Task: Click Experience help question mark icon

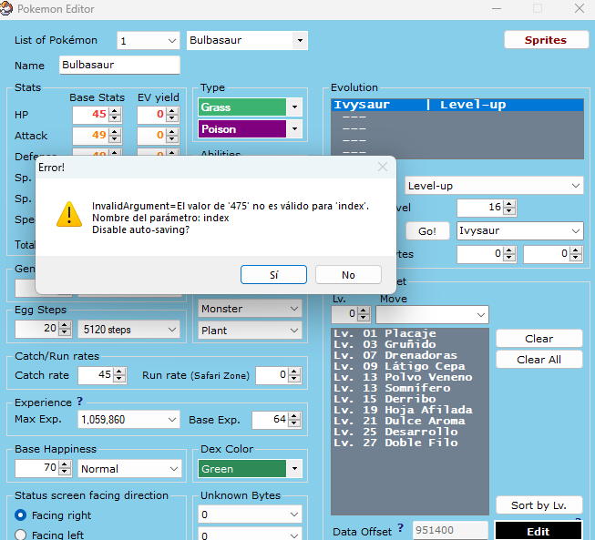Action: 80,402
